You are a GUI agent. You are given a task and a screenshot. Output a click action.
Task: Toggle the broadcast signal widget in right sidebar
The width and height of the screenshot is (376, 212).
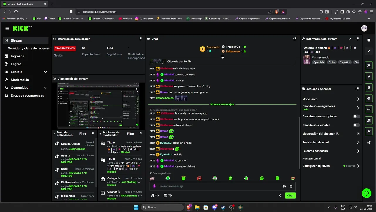click(x=369, y=109)
